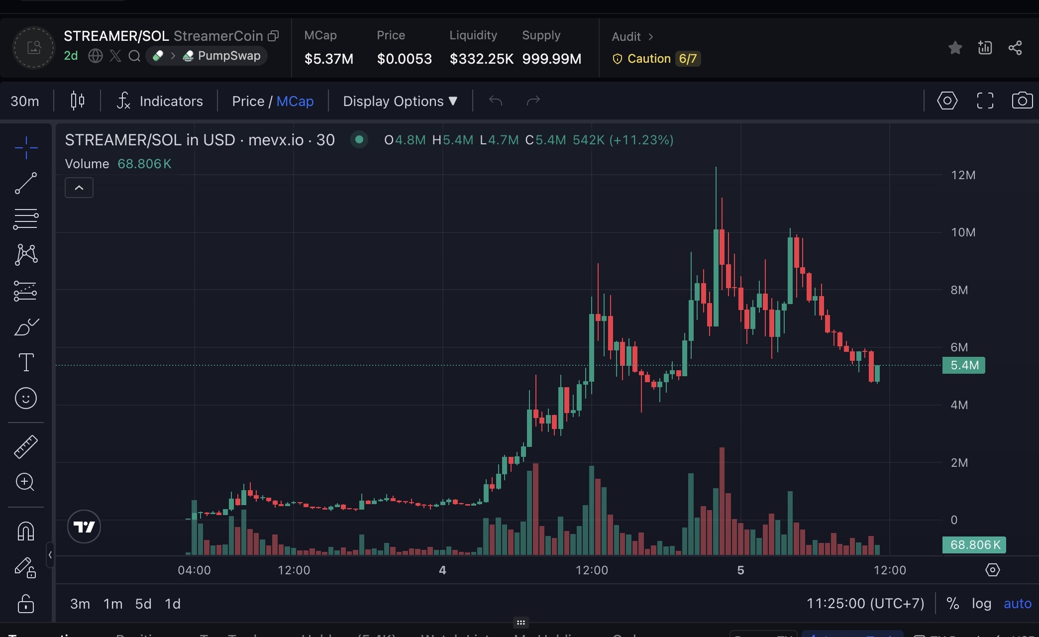
Task: Share the STREAMER/SOL token page
Action: [1015, 48]
